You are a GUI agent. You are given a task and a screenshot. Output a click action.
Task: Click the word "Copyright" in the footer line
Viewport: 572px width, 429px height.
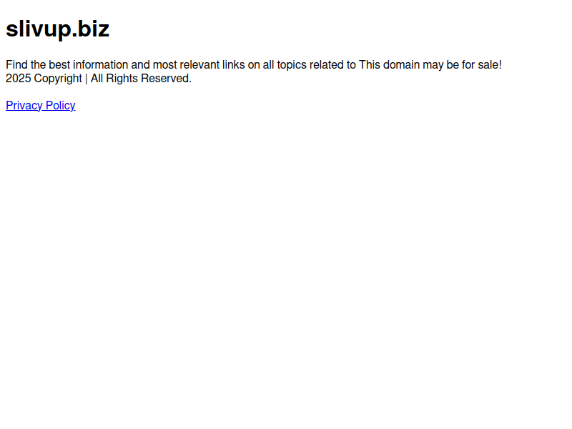(x=58, y=79)
